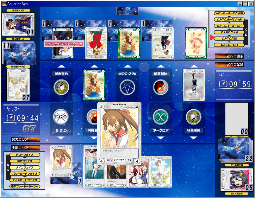Click 相手プレーヤーターンへ to end turn
255x198 pixels.
point(25,186)
